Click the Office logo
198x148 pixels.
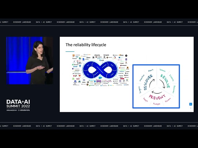click(x=79, y=61)
